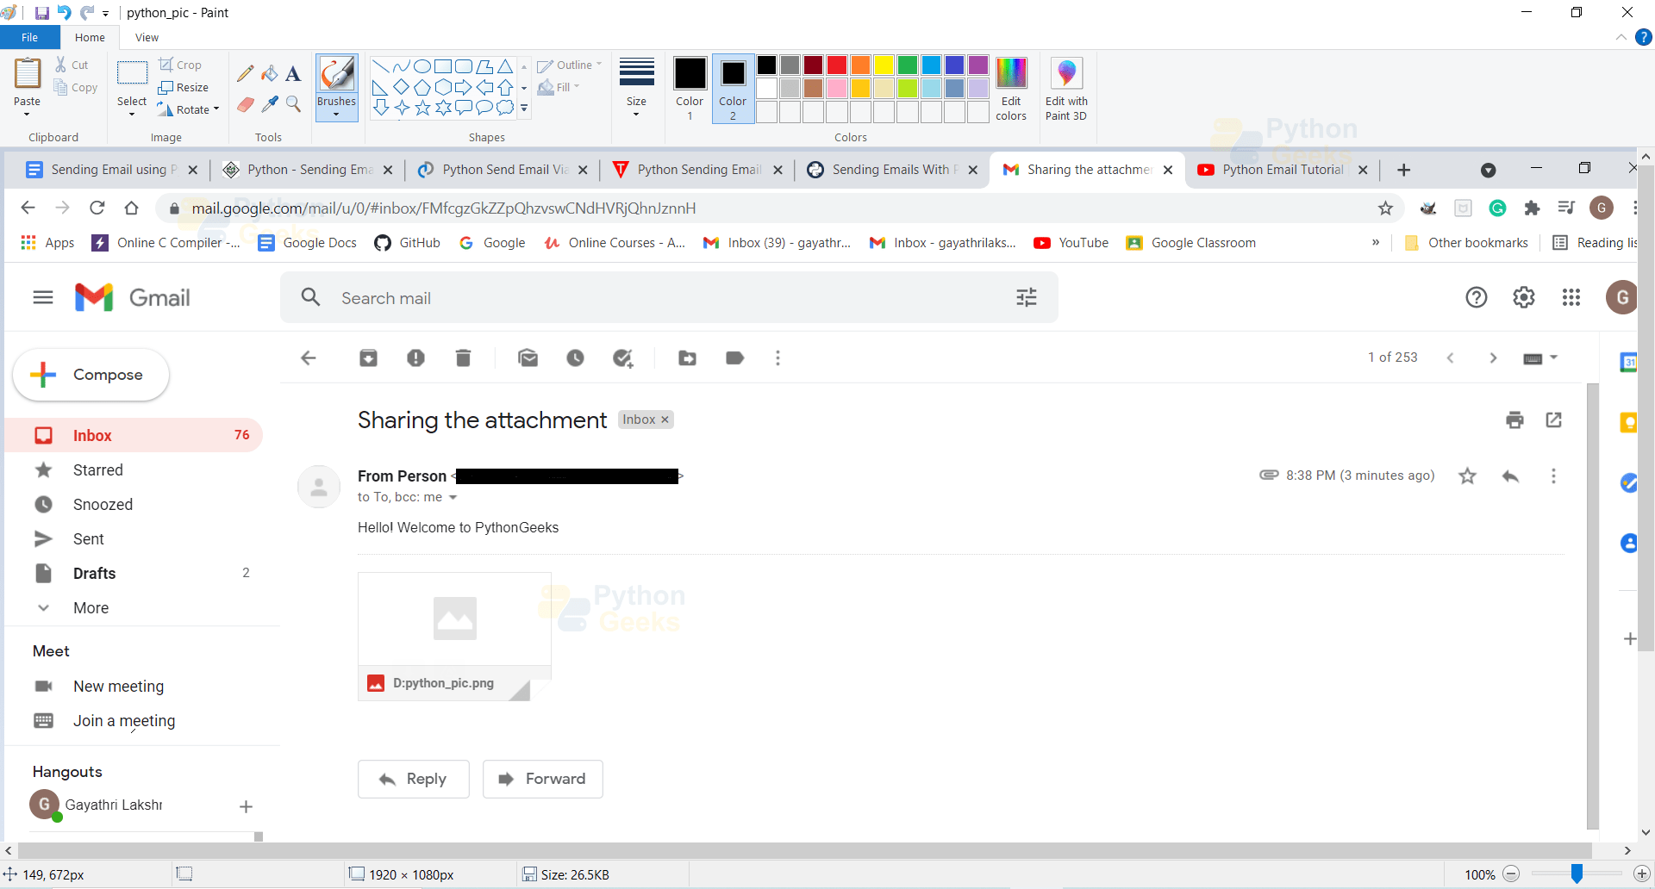Select the red color swatch
This screenshot has width=1655, height=889.
[x=836, y=65]
